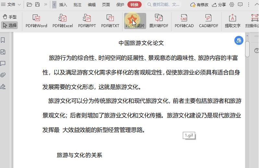Screen dimensions: 259x168
Task: Open the signature stamp panel in the sidebar
Action: click(x=3, y=87)
